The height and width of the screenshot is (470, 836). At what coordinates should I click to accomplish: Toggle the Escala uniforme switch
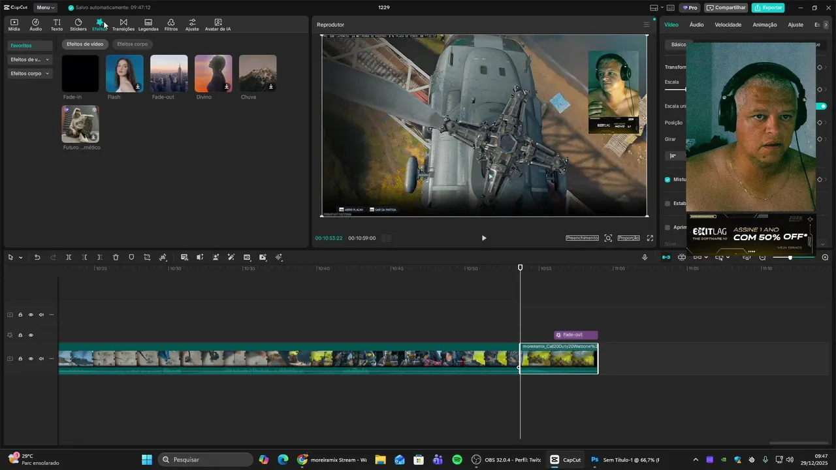point(822,106)
